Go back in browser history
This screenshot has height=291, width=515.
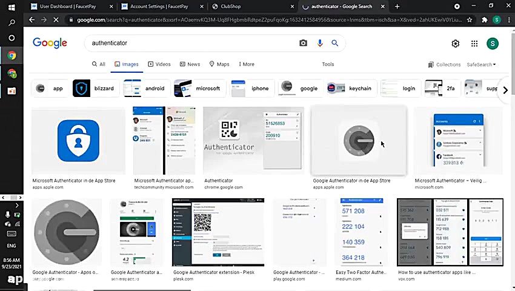click(32, 20)
